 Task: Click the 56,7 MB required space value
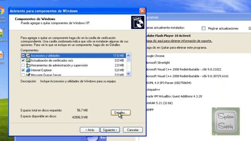coord(82,110)
